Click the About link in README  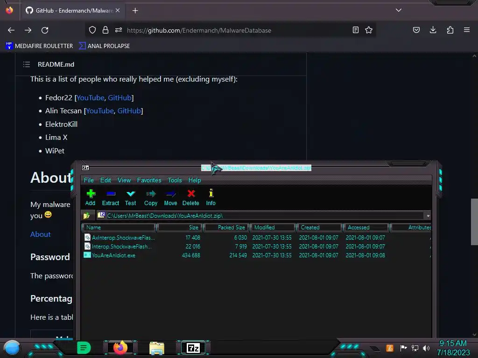coord(40,234)
